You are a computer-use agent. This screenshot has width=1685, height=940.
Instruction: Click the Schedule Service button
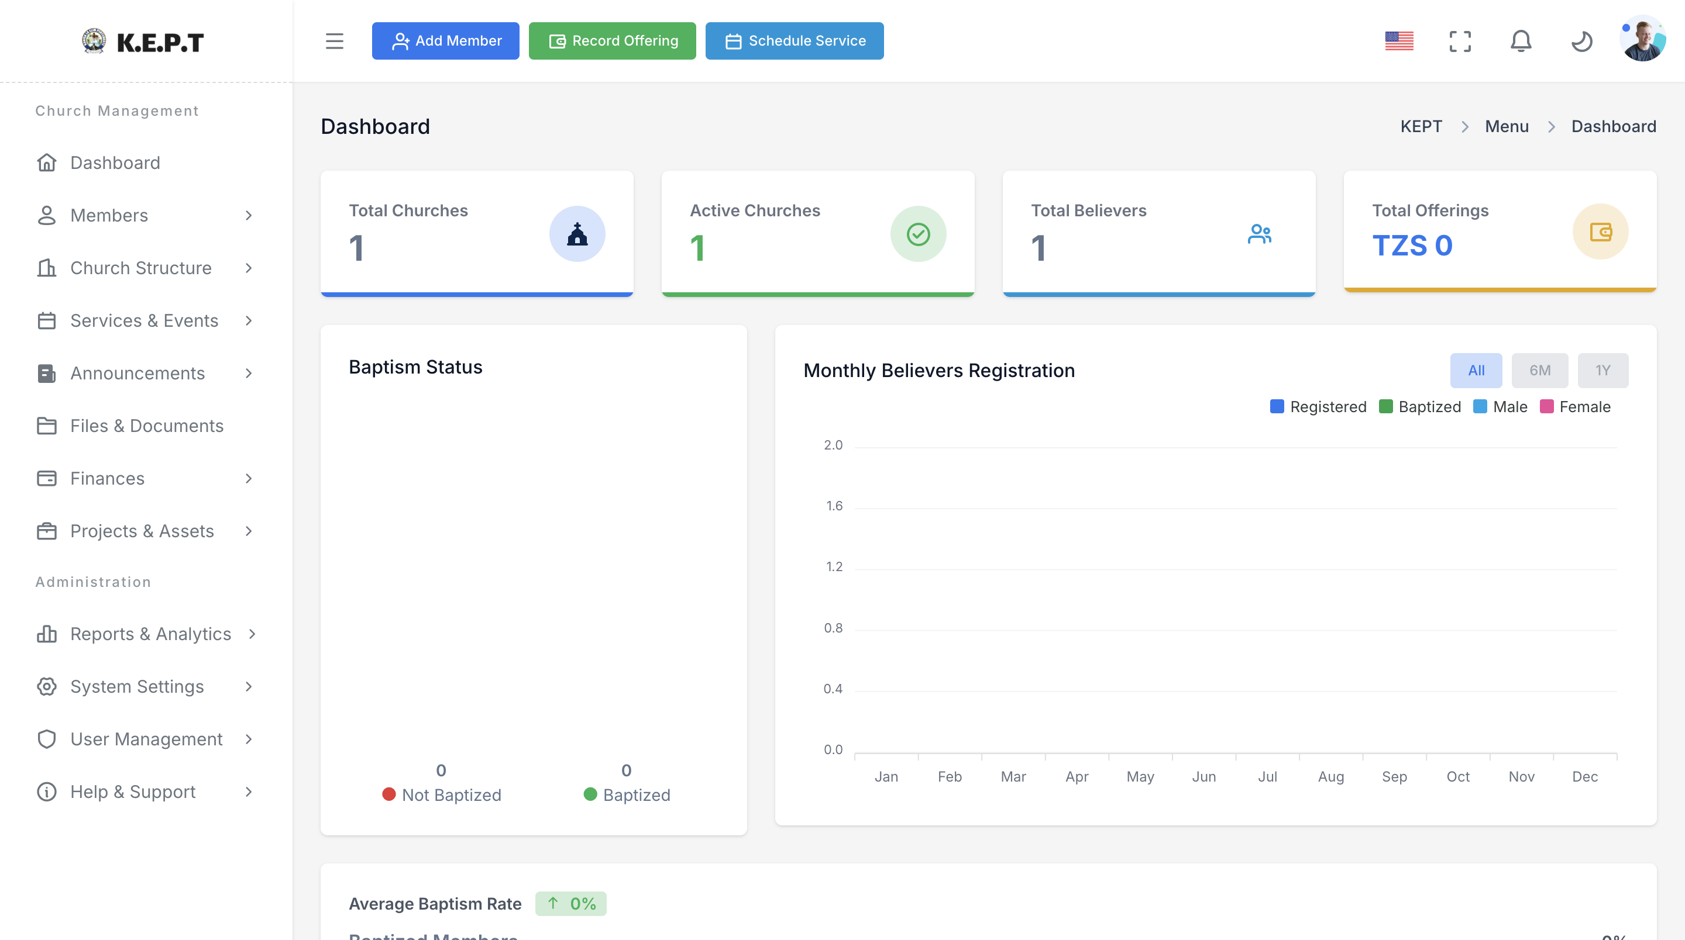coord(794,40)
